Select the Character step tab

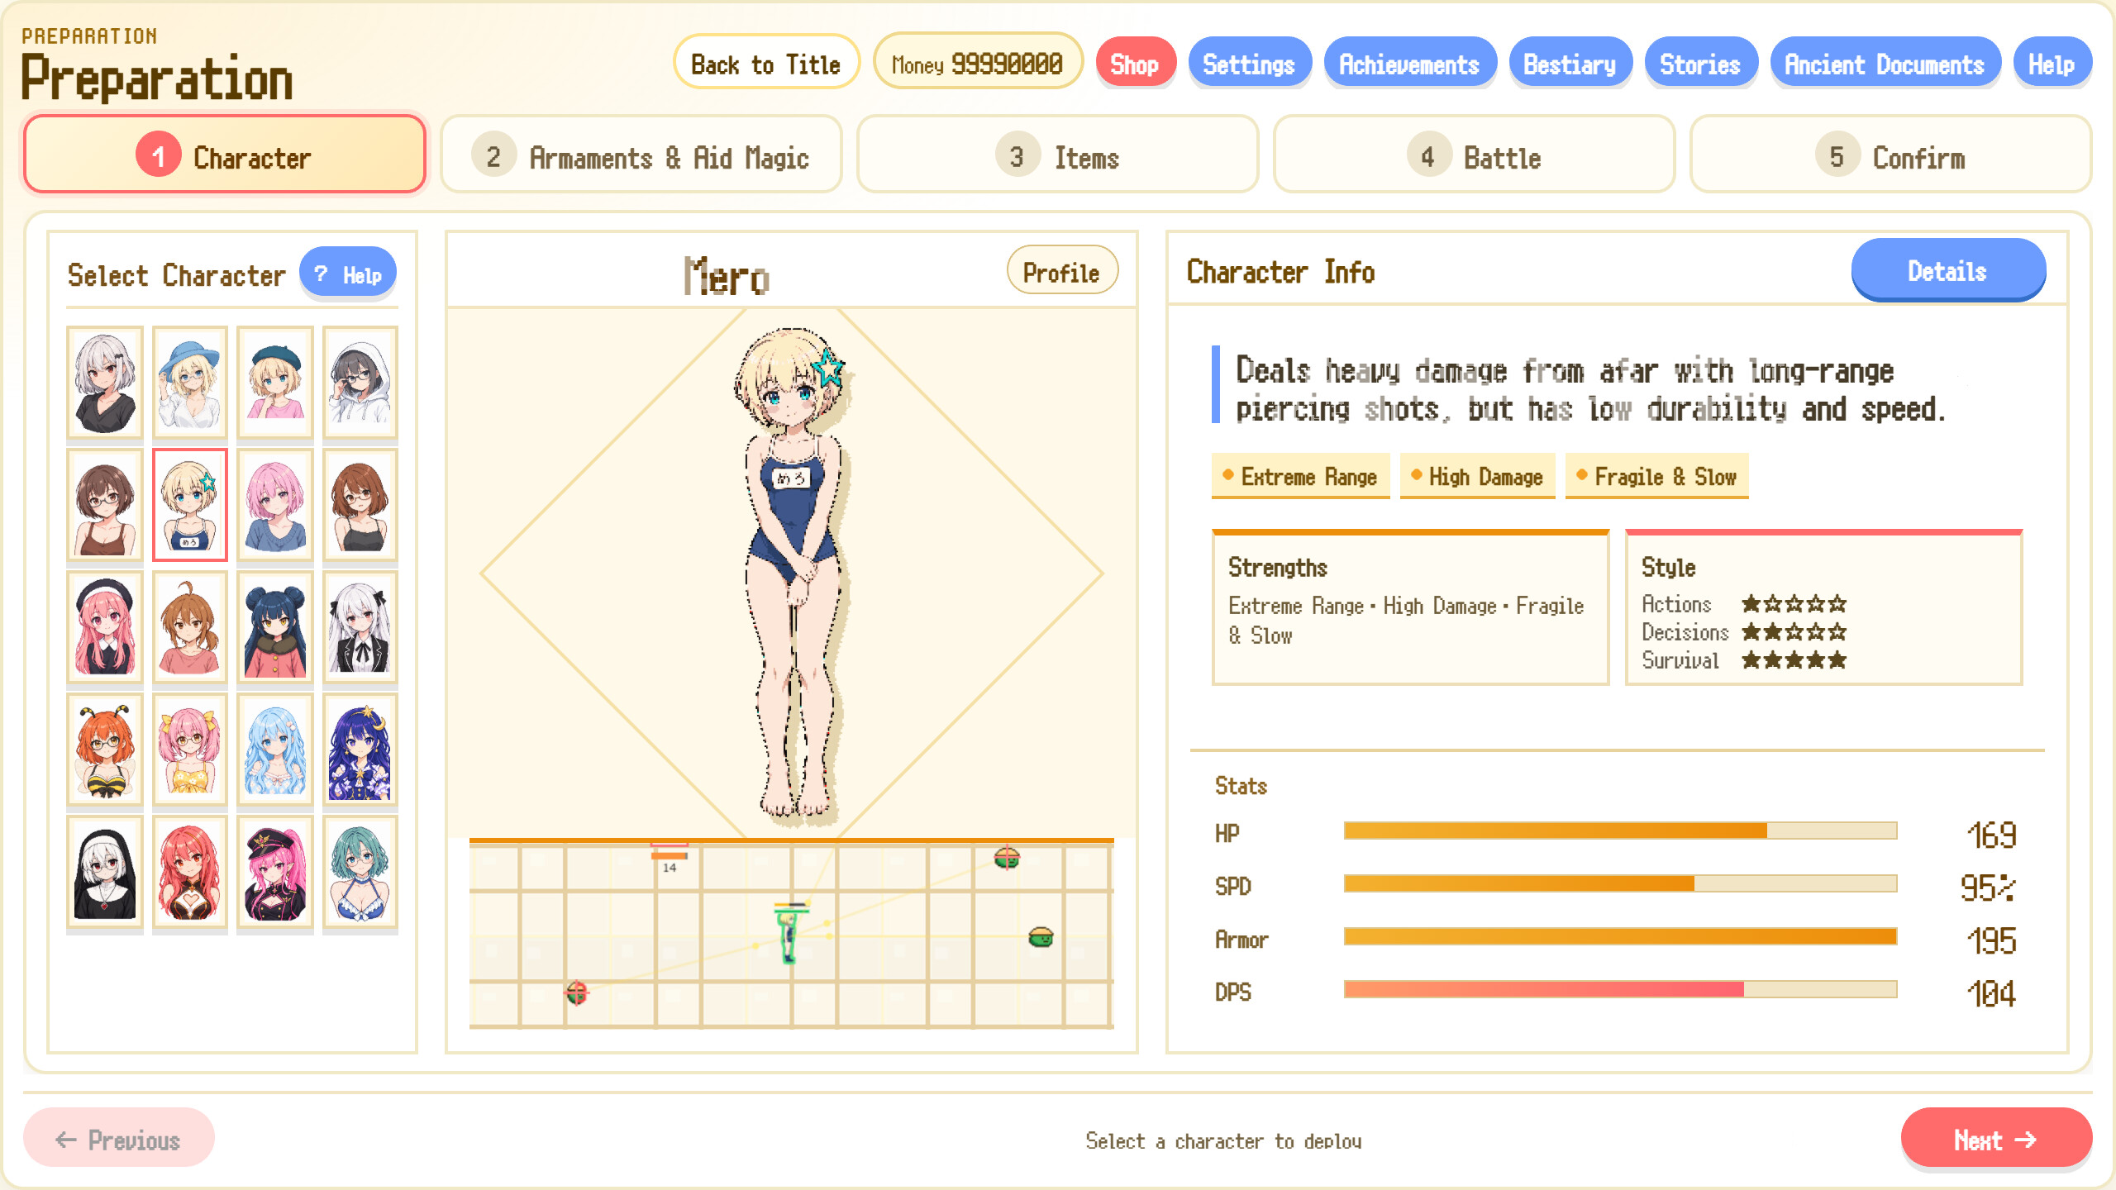(225, 155)
